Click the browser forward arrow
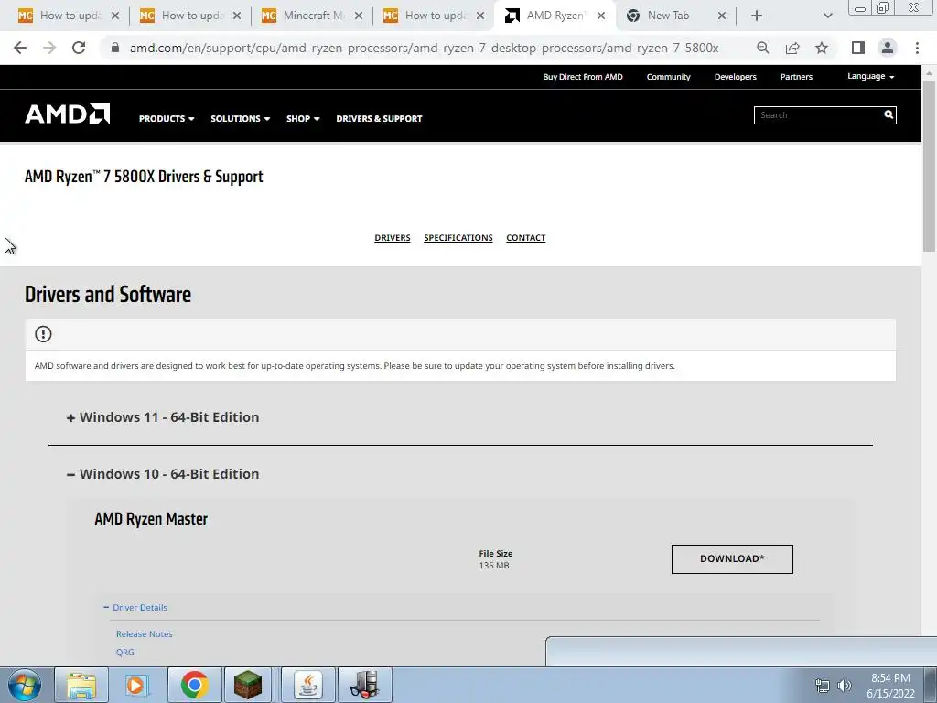Viewport: 937px width, 703px height. pos(49,48)
